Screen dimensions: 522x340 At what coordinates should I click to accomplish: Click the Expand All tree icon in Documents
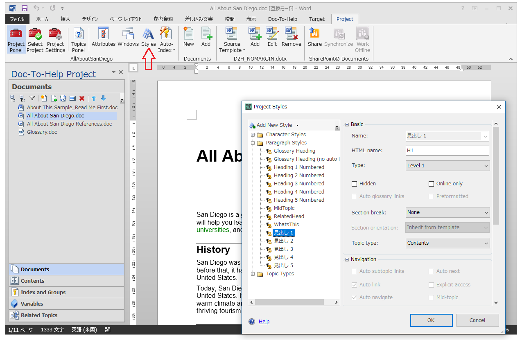(13, 98)
